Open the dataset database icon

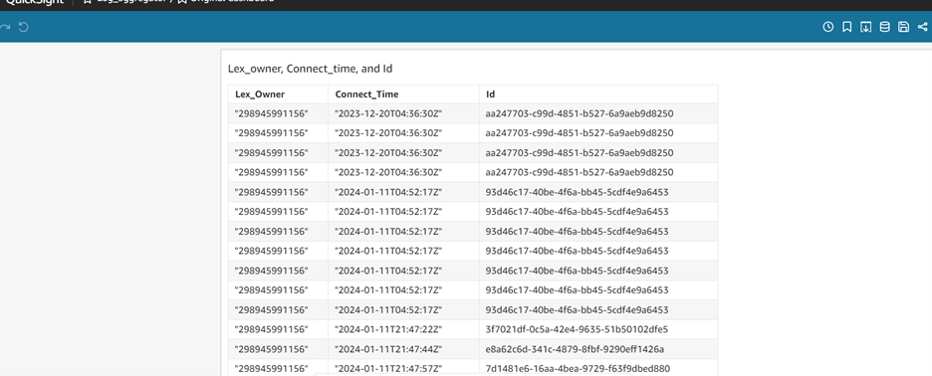[884, 27]
